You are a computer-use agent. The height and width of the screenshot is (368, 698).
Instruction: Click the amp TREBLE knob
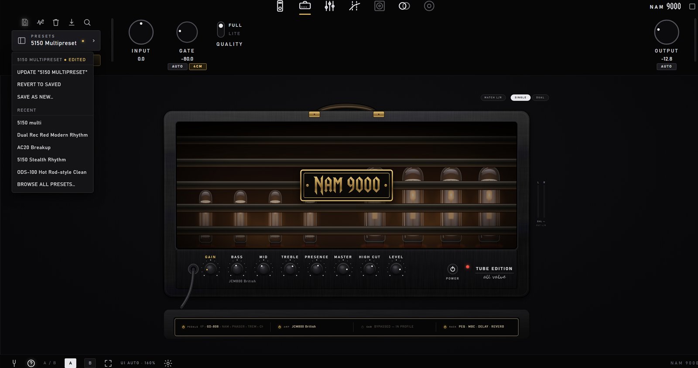pos(290,269)
